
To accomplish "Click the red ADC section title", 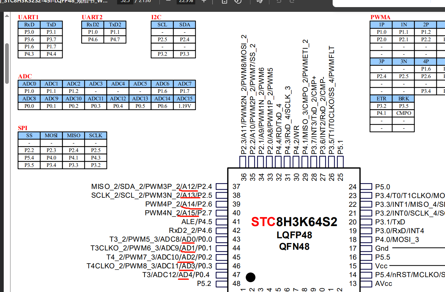I will 25,77.
